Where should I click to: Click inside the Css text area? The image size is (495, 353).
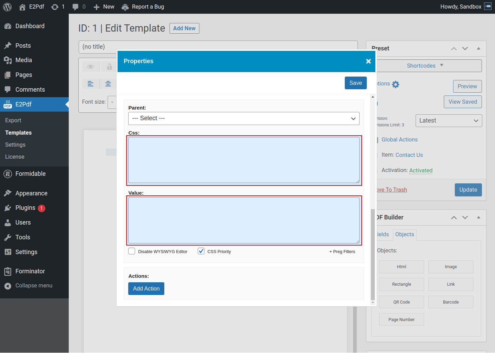coord(244,160)
